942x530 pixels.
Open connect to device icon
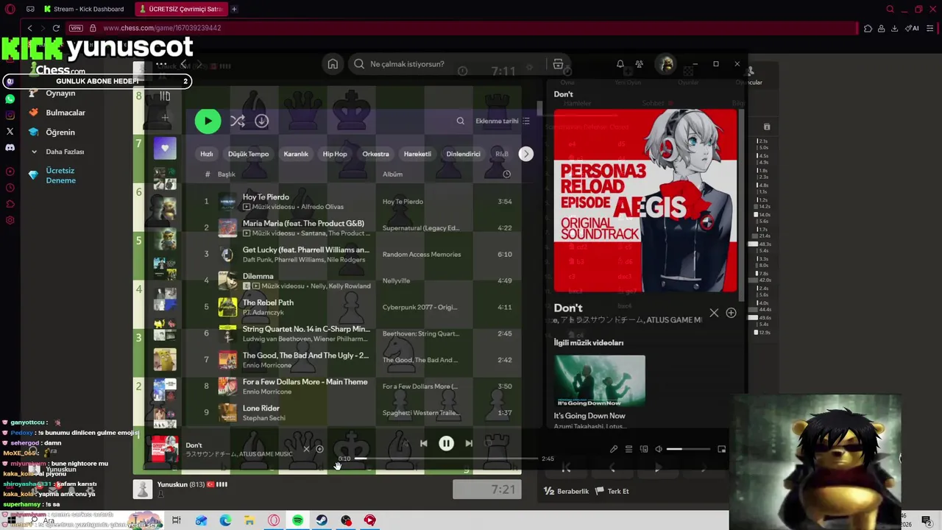coord(644,449)
